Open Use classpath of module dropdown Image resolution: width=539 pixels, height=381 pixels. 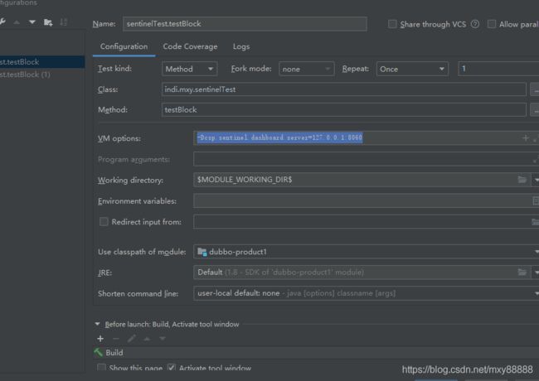(x=366, y=252)
